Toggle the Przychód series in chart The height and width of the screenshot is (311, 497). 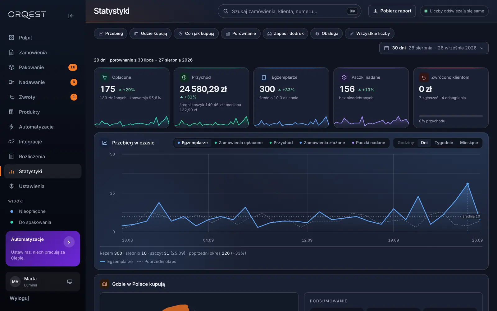pyautogui.click(x=281, y=143)
